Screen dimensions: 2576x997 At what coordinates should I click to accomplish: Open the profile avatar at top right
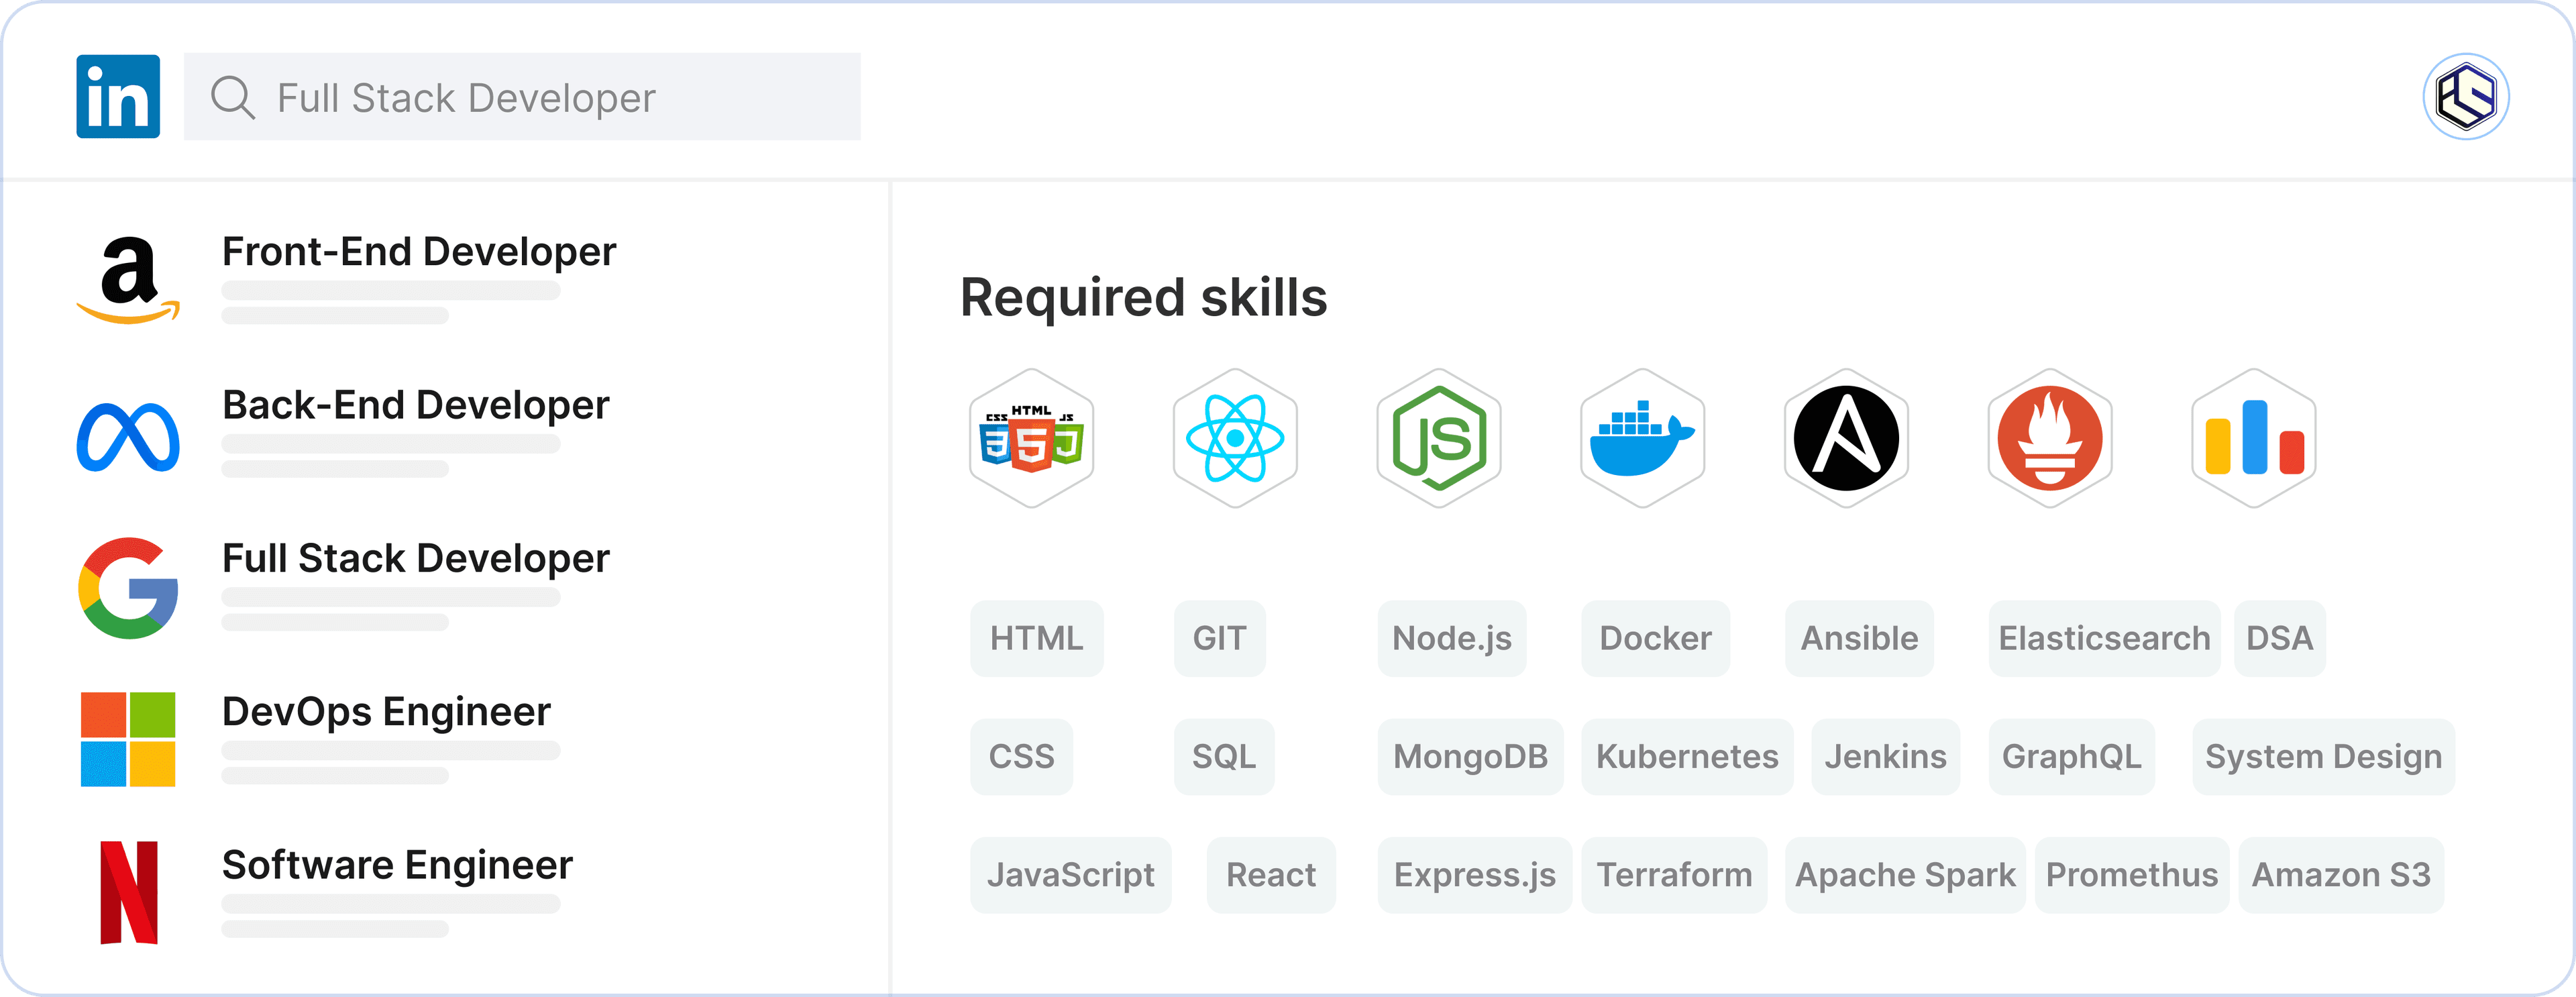(x=2465, y=96)
